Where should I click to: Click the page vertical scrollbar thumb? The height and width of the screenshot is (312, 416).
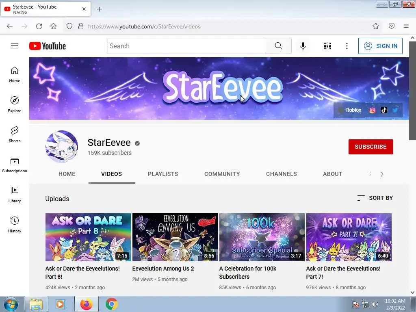click(x=412, y=90)
